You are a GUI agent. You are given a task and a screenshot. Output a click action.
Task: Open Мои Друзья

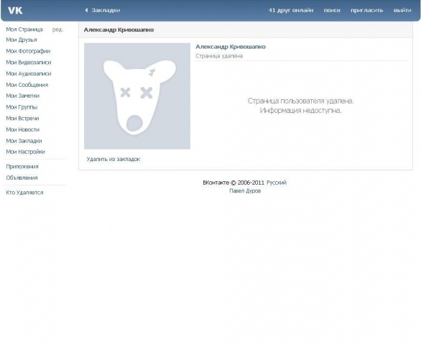[22, 40]
